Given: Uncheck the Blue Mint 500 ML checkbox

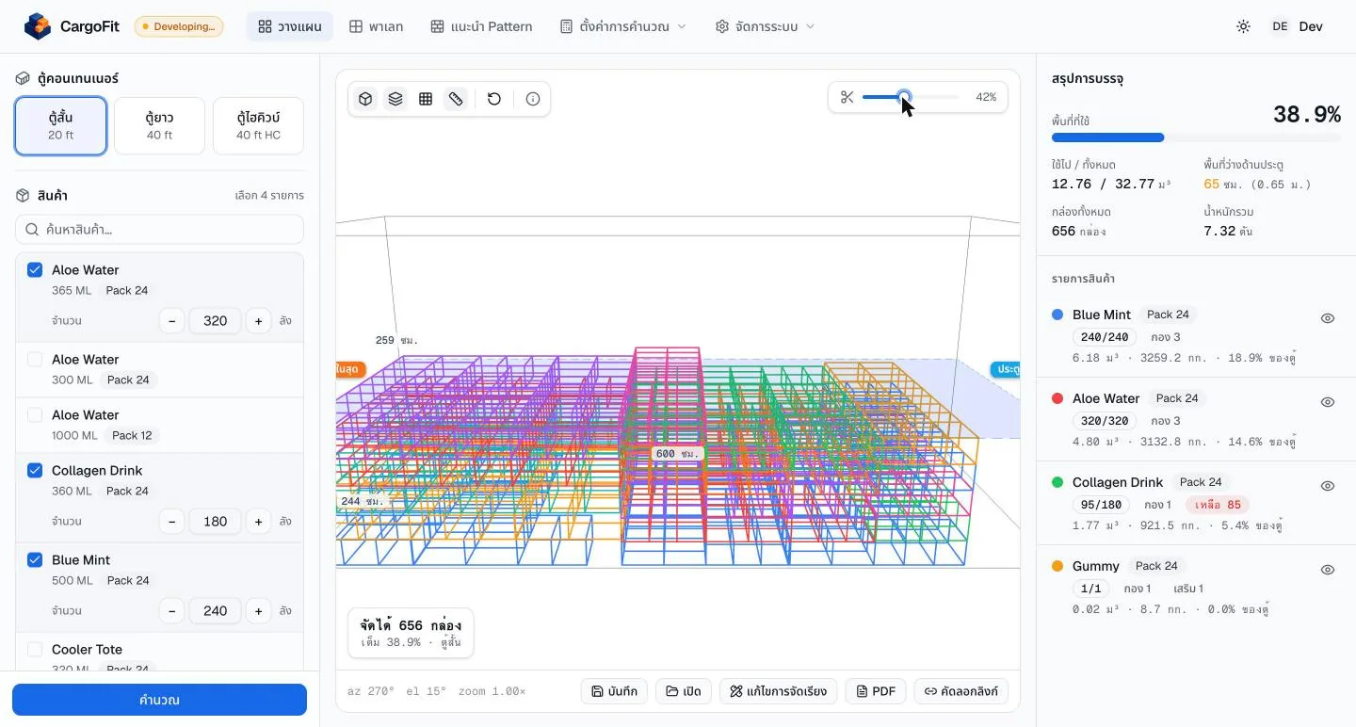Looking at the screenshot, I should click(x=35, y=560).
